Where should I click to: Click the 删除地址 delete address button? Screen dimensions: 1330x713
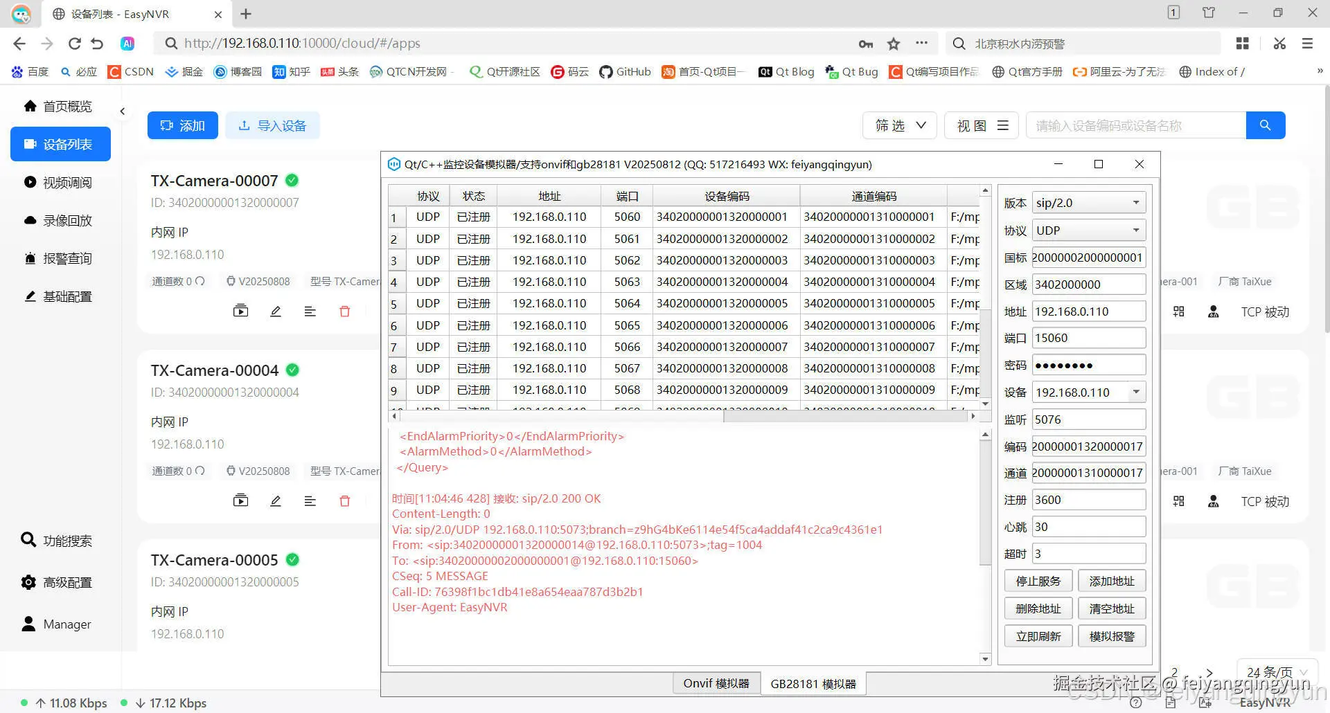1038,608
